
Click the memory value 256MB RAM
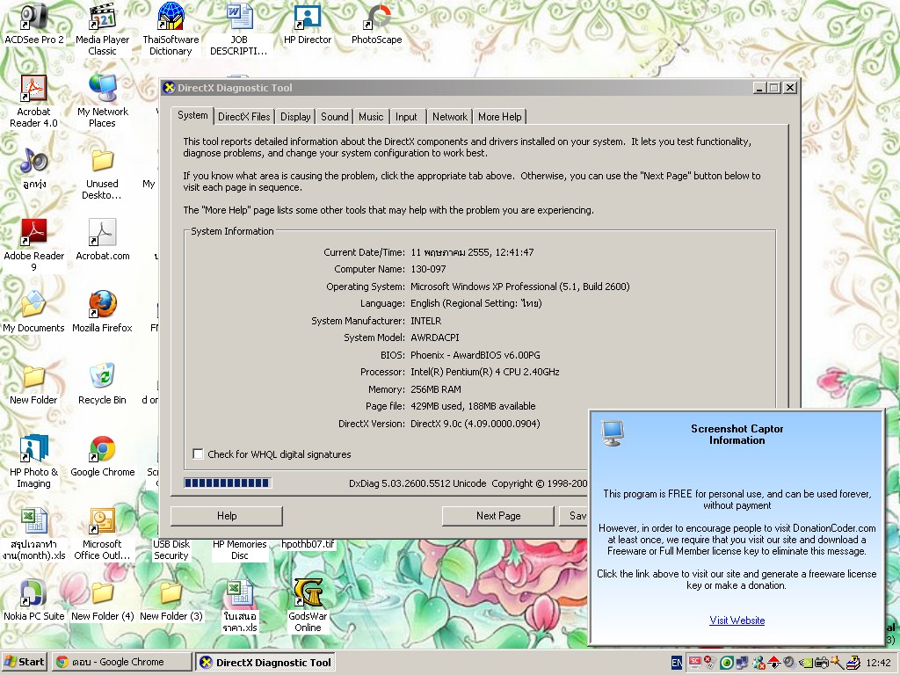[436, 389]
